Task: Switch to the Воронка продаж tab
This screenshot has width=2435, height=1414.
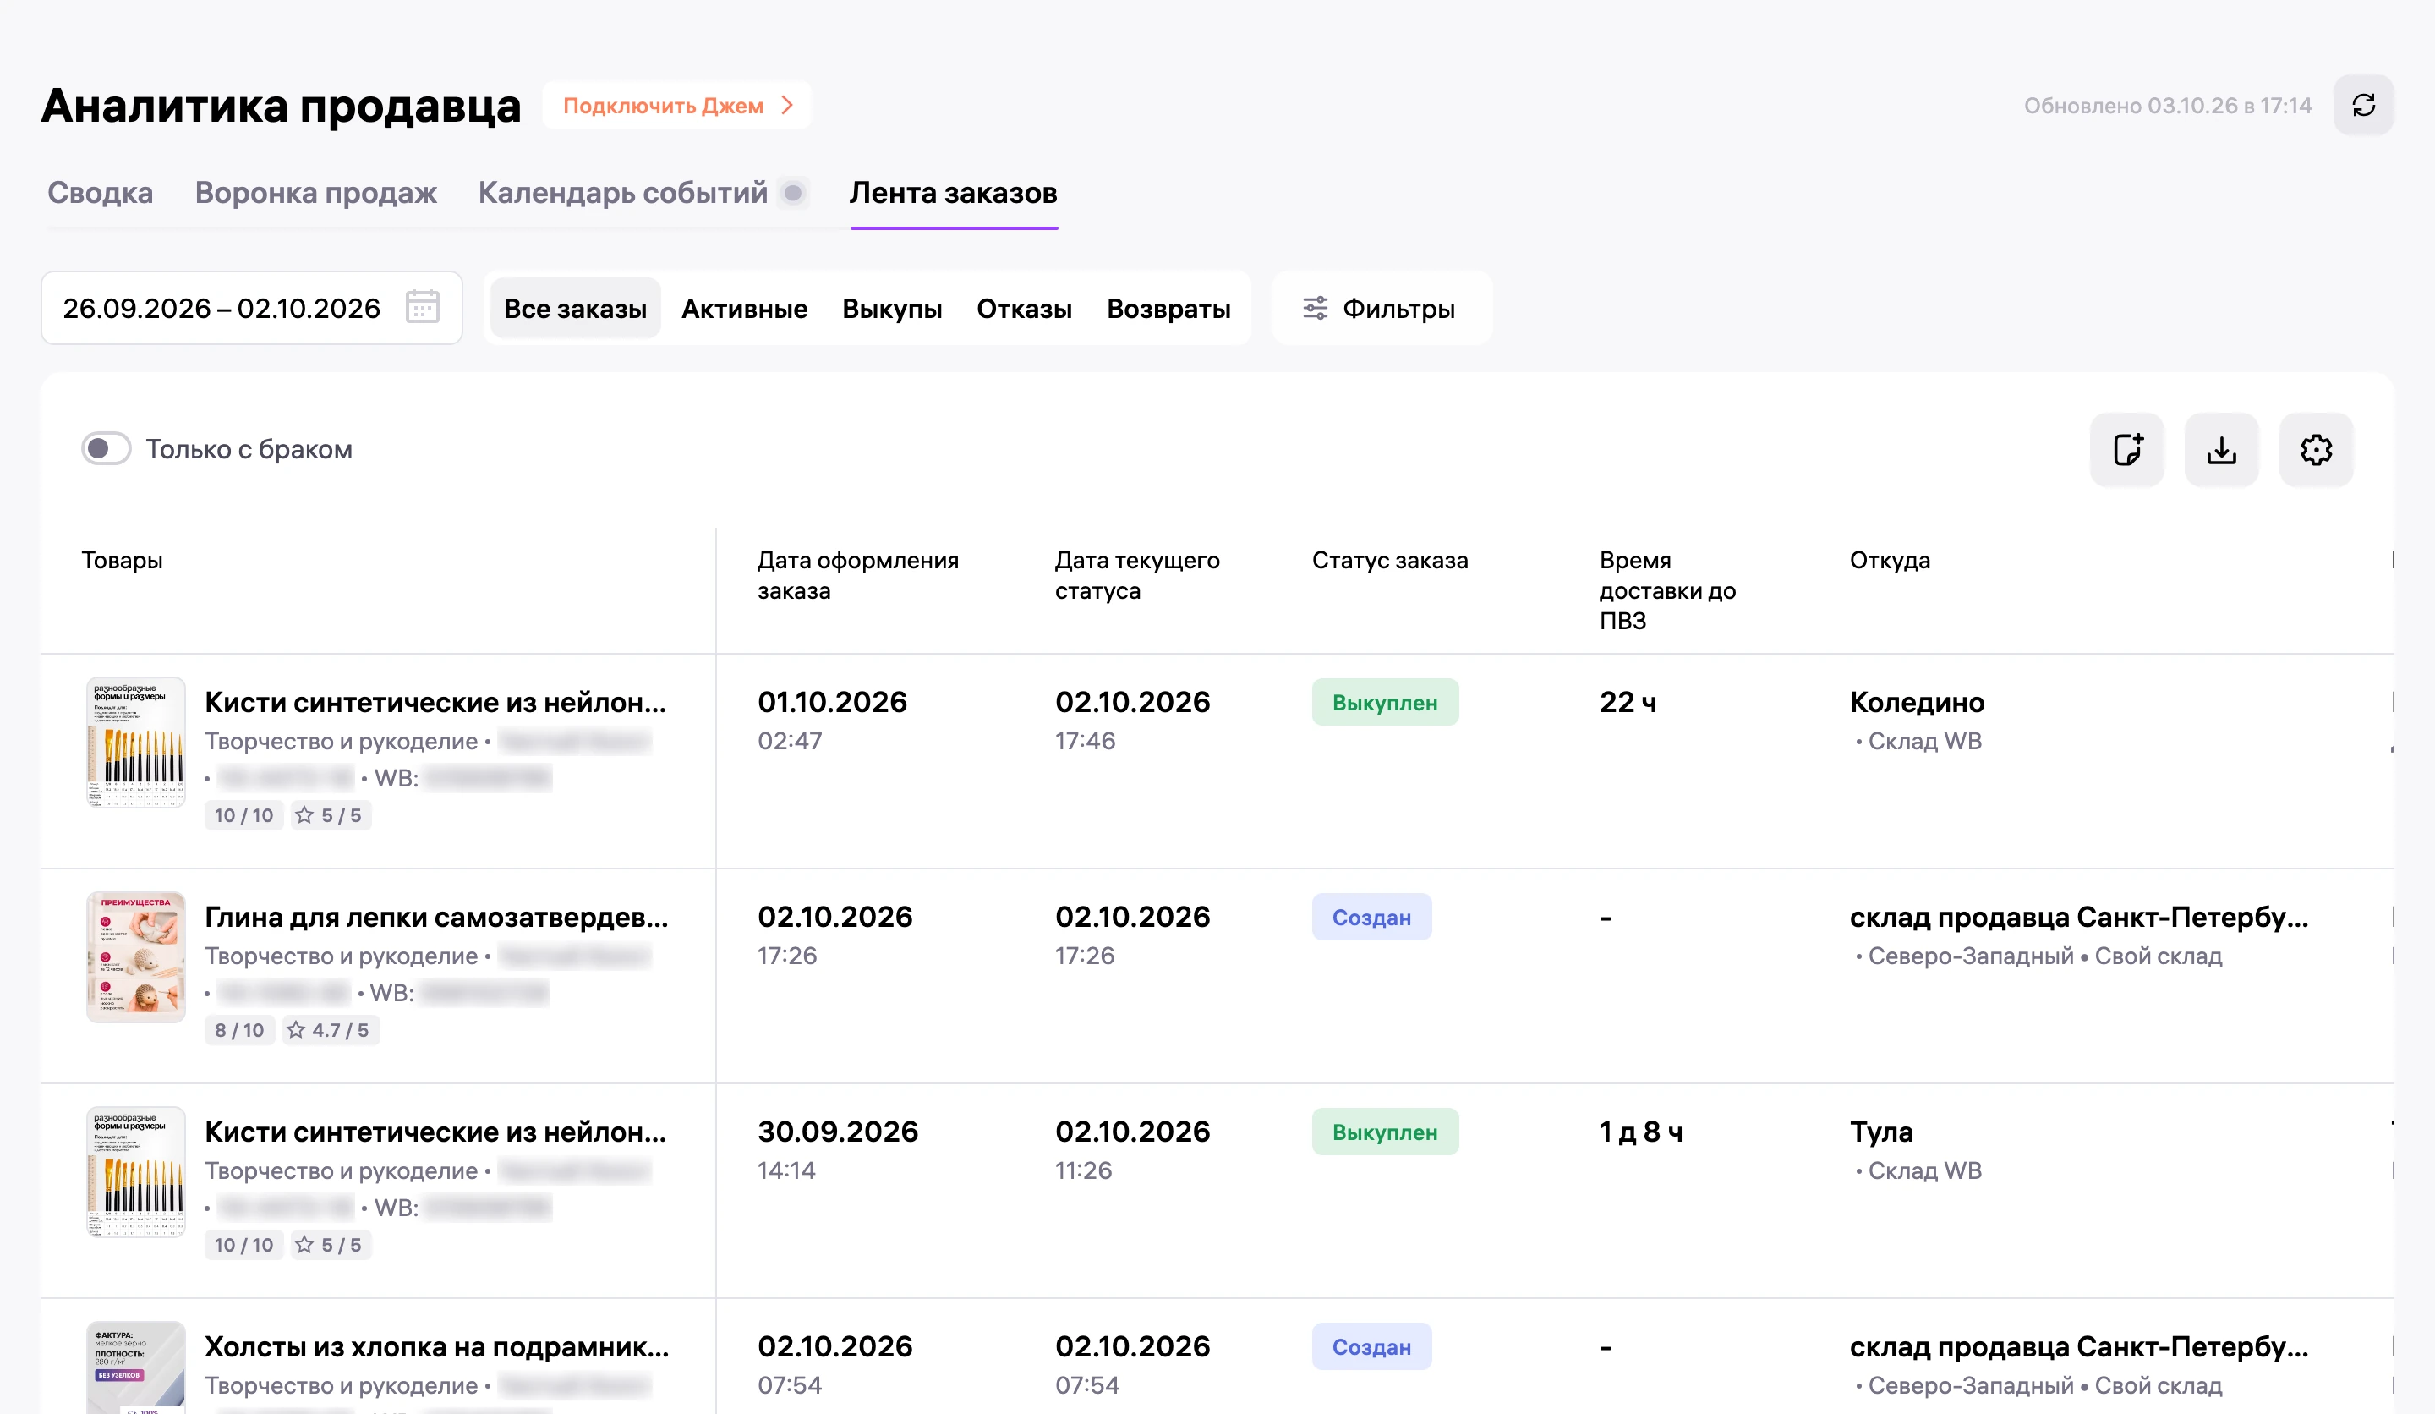Action: click(316, 192)
